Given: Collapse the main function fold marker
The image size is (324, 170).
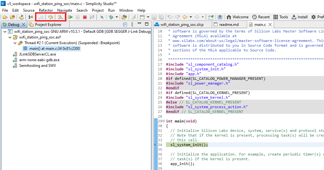Looking at the screenshot, I should (x=163, y=121).
